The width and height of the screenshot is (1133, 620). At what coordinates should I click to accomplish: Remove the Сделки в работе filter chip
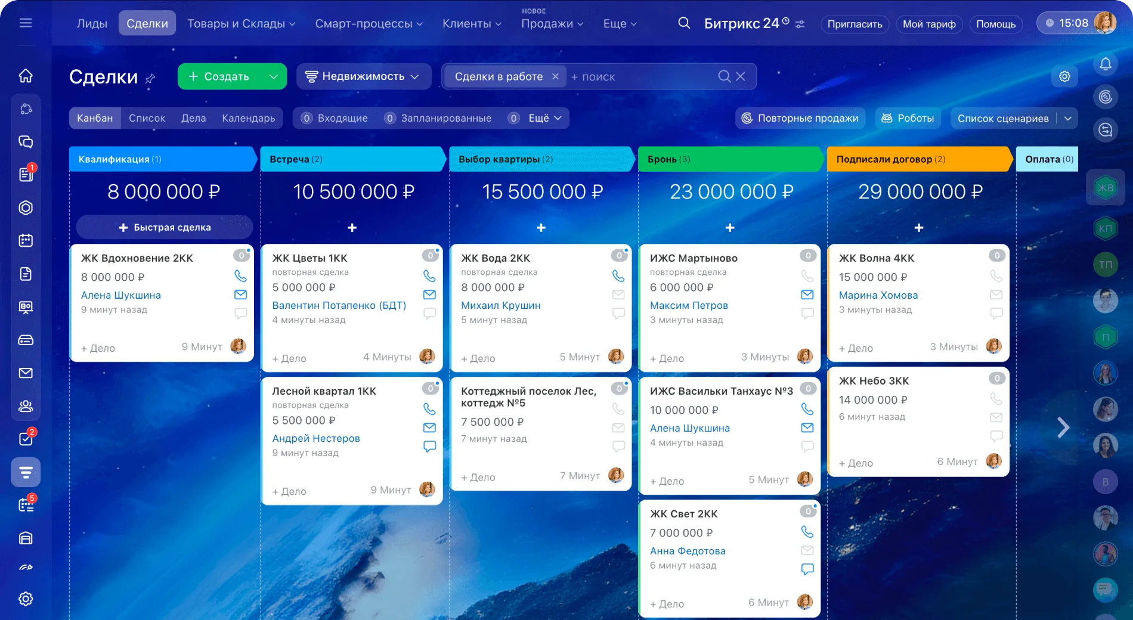point(555,76)
